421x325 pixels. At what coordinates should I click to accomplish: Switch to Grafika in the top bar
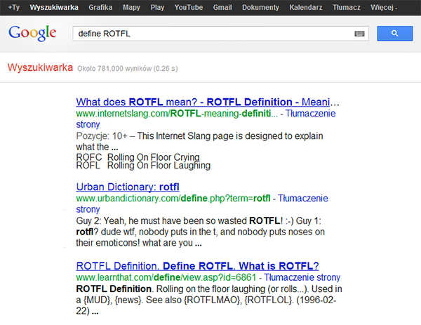point(100,7)
